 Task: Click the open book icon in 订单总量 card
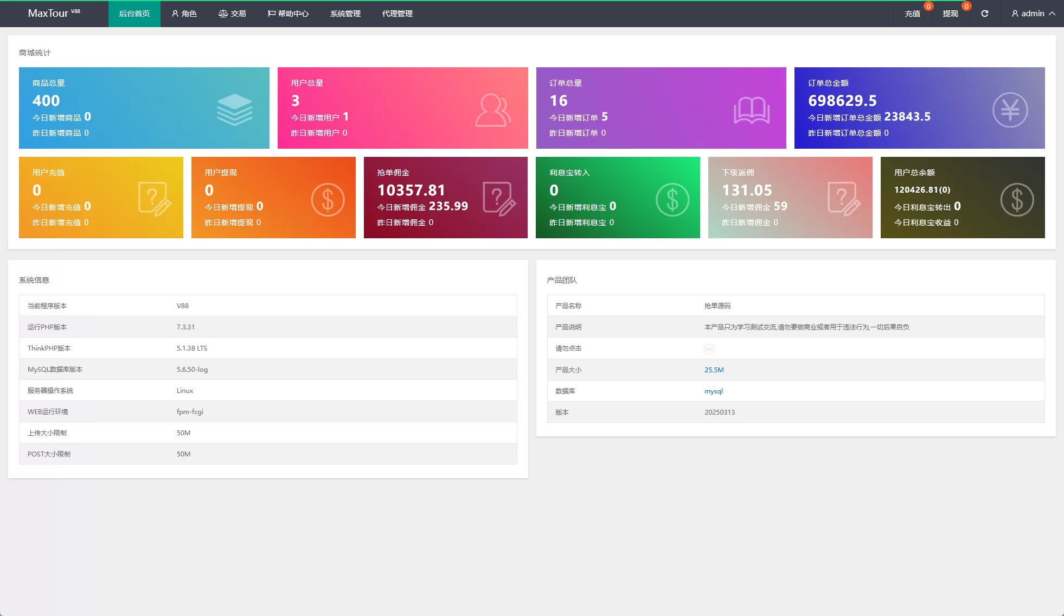(751, 111)
